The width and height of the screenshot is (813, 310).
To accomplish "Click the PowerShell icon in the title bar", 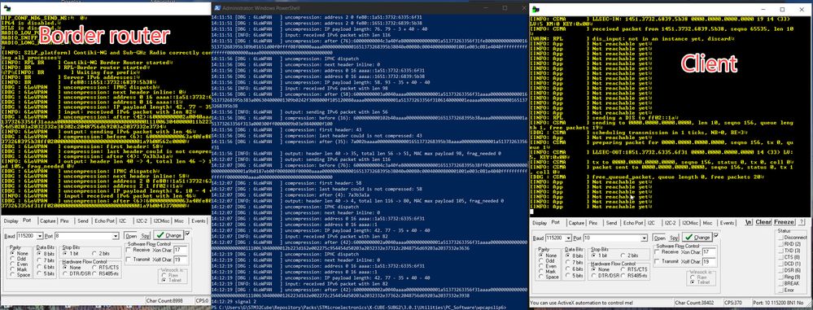I will point(217,8).
